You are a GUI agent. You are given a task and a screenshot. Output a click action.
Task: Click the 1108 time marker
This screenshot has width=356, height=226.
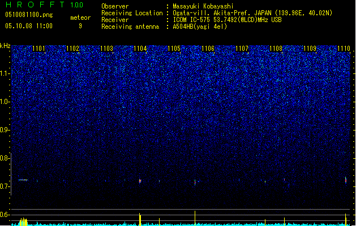click(276, 48)
